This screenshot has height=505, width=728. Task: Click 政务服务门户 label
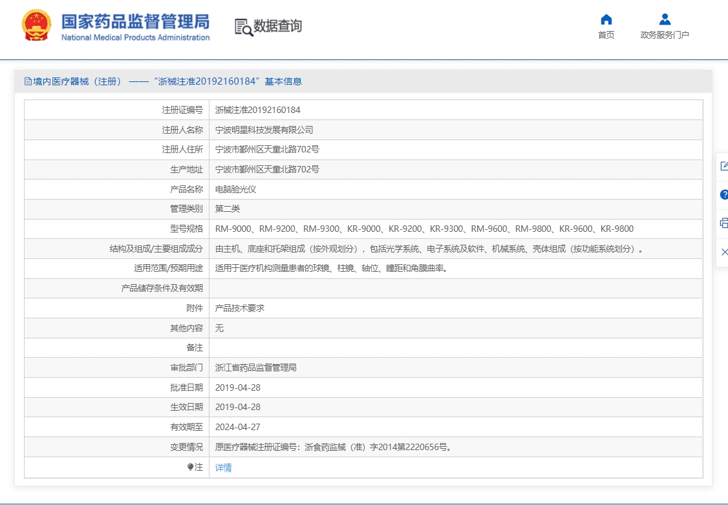tap(665, 35)
